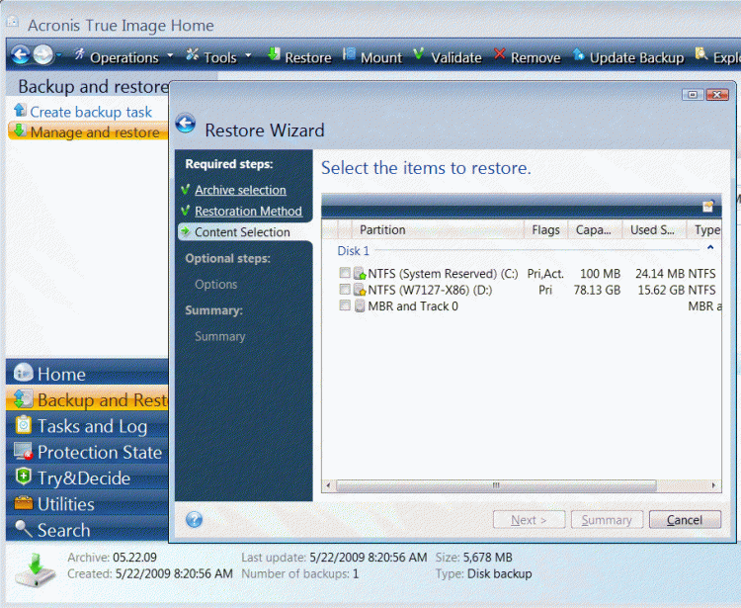Click the Restore toolbar button
The image size is (741, 608).
(x=299, y=56)
